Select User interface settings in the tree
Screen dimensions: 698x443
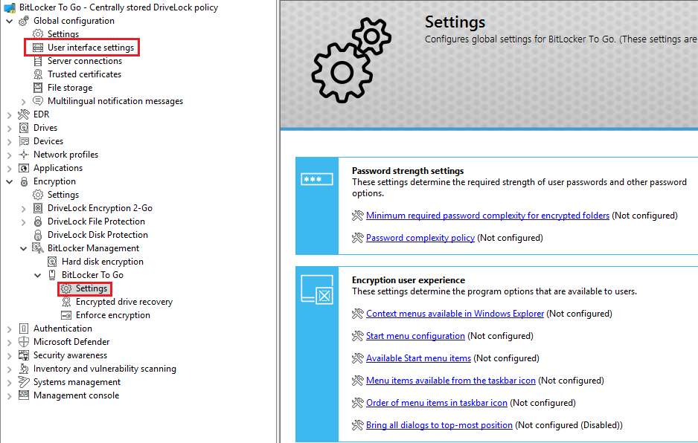tap(91, 48)
